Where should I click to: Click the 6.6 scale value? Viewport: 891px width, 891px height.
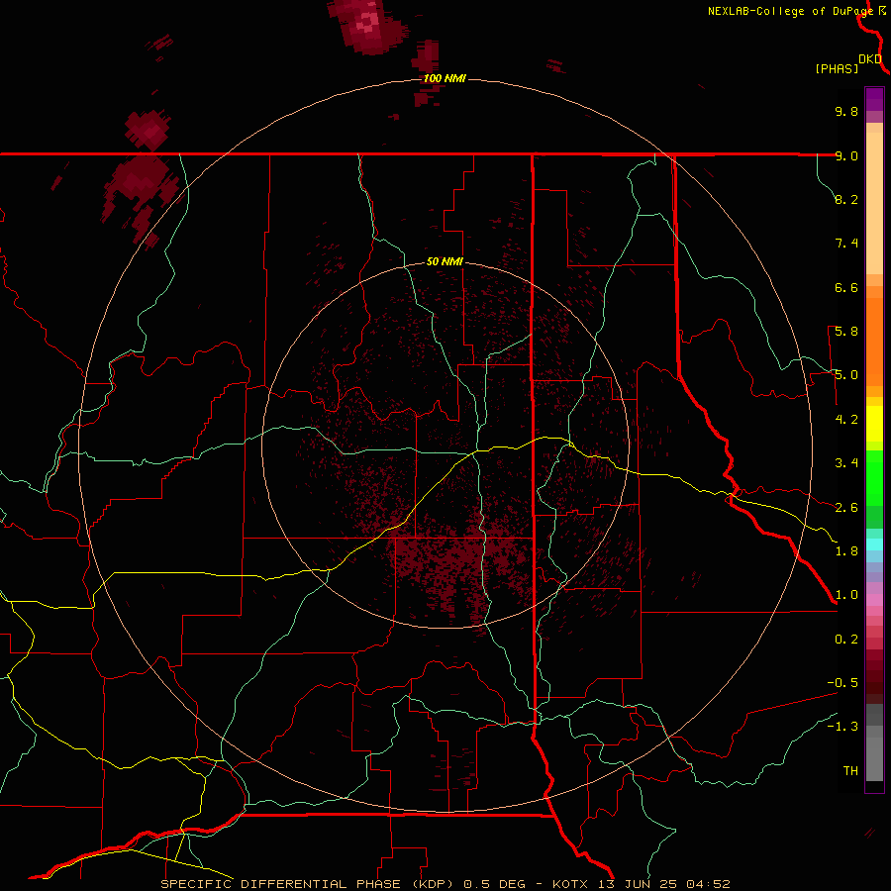[x=846, y=287]
